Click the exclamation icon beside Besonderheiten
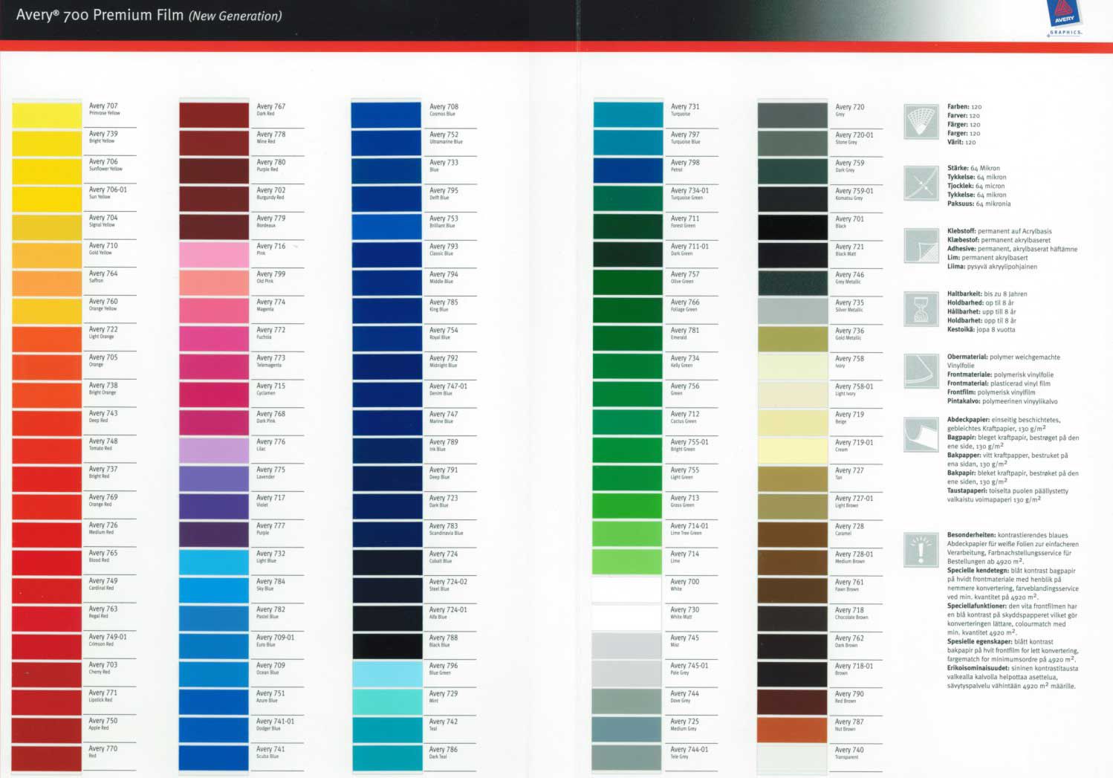Image resolution: width=1113 pixels, height=778 pixels. tap(921, 550)
